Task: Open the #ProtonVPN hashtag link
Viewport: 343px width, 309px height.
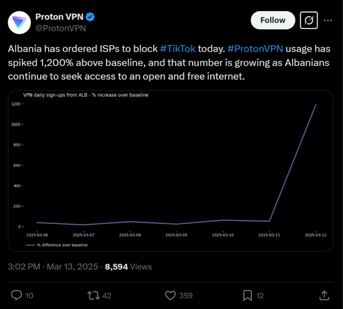Action: coord(255,49)
